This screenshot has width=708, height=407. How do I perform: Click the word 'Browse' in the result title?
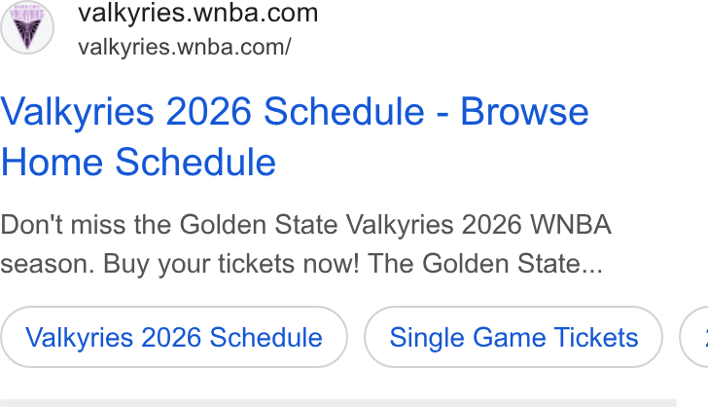click(524, 111)
